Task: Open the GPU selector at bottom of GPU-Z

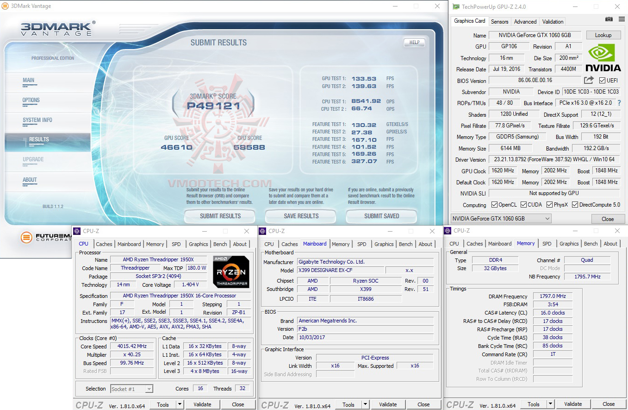Action: pos(500,219)
